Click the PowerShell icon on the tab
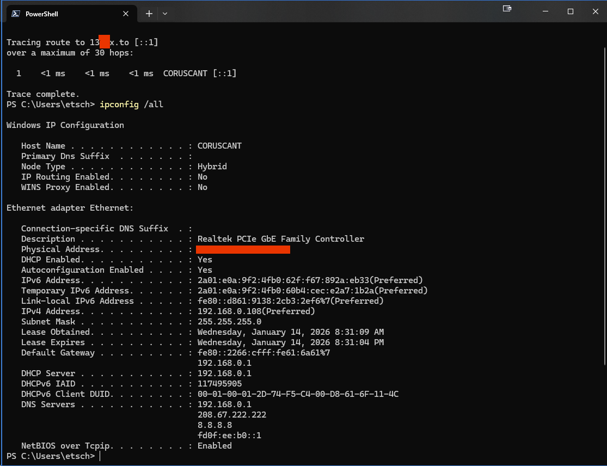 pyautogui.click(x=16, y=14)
